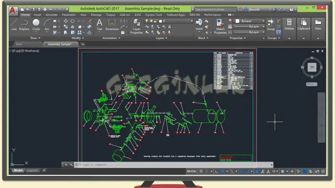Toggle MODEL space button in status bar
Viewport: 335px width, 188px height.
192,171
